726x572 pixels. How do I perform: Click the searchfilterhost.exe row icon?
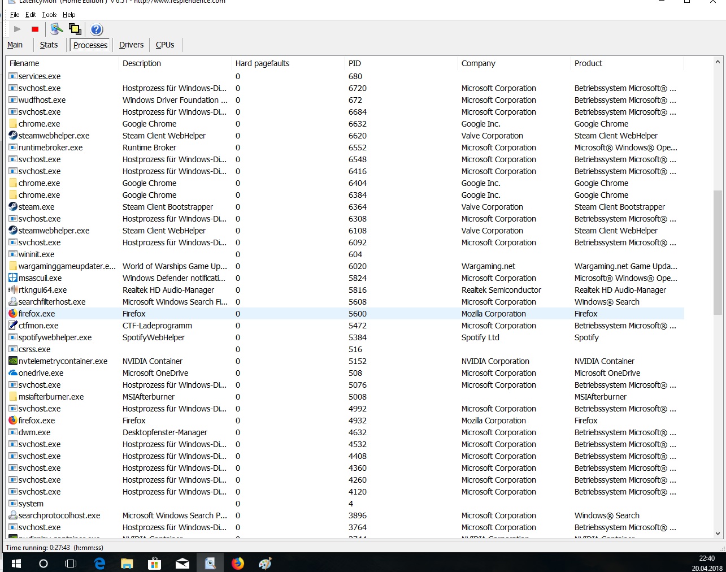(13, 302)
